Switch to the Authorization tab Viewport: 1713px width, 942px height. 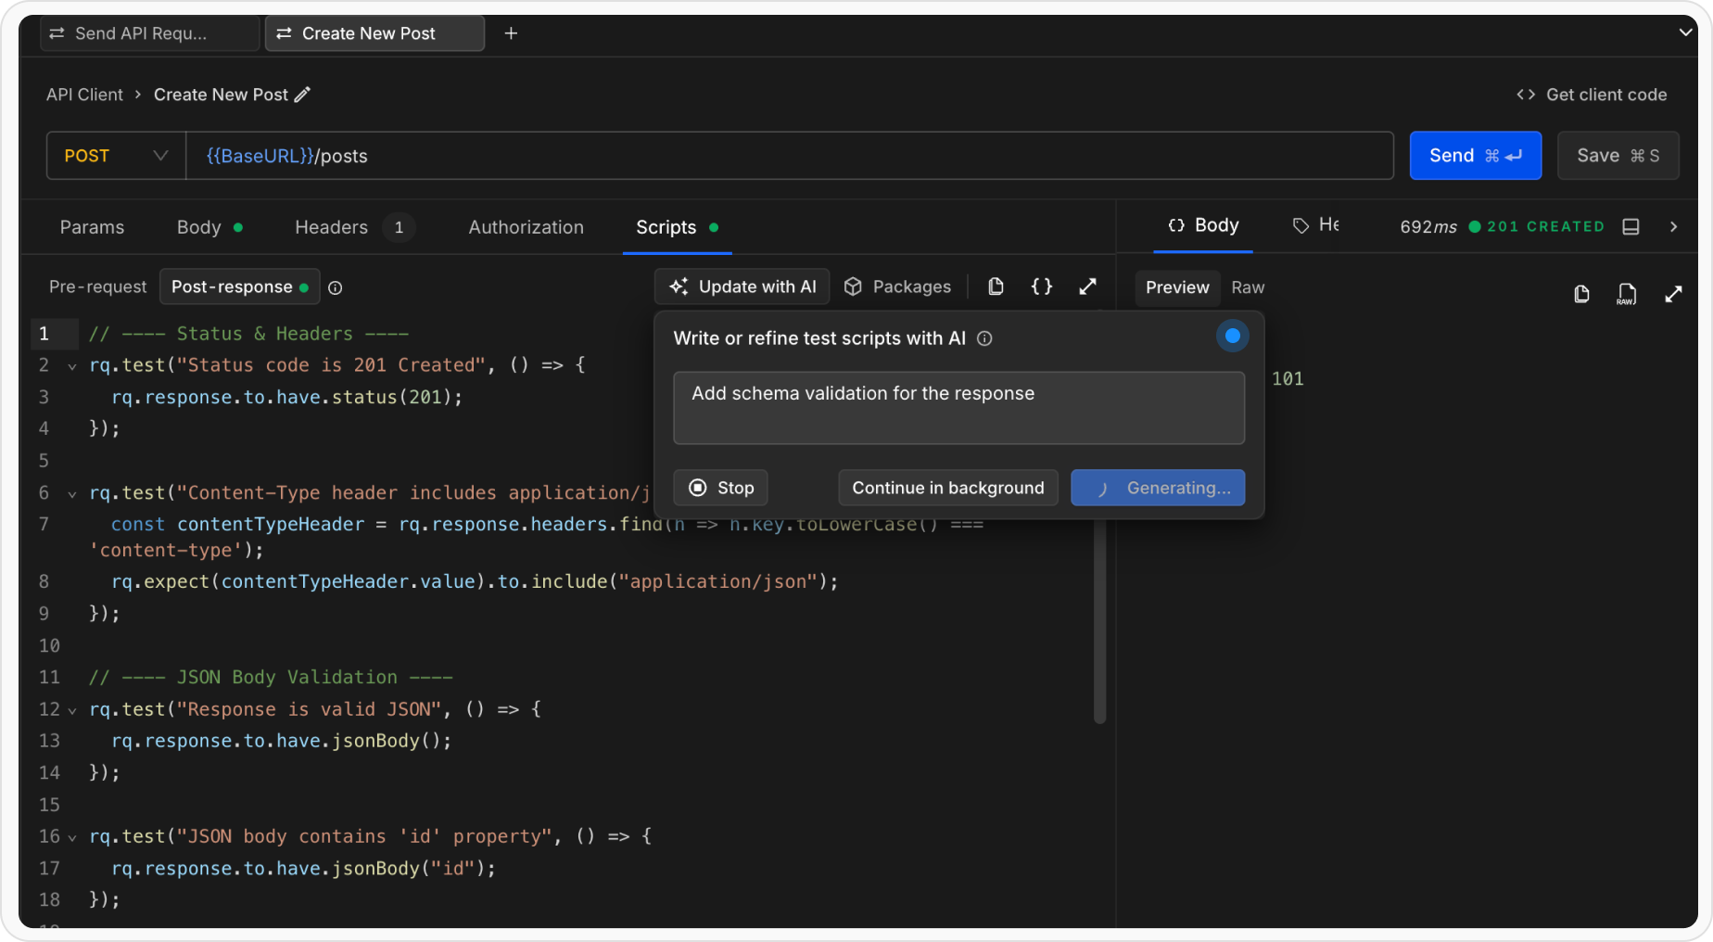[x=526, y=227]
